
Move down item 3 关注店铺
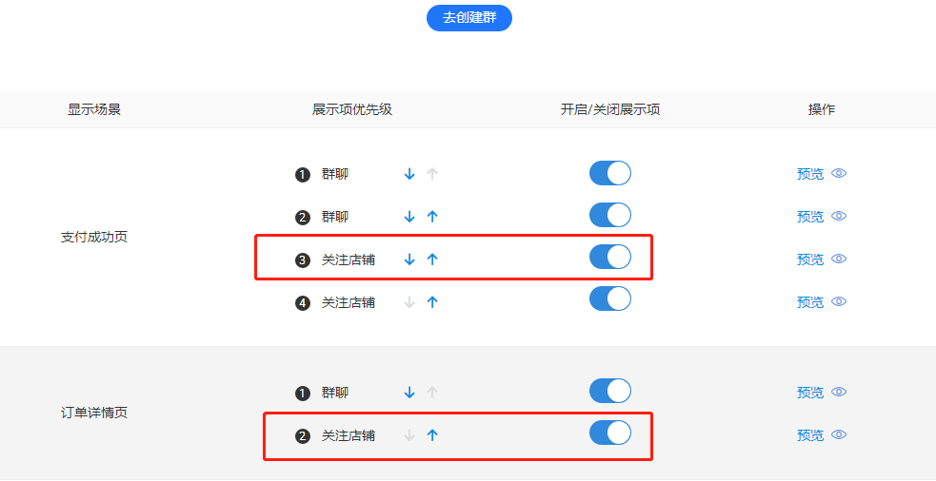(409, 260)
